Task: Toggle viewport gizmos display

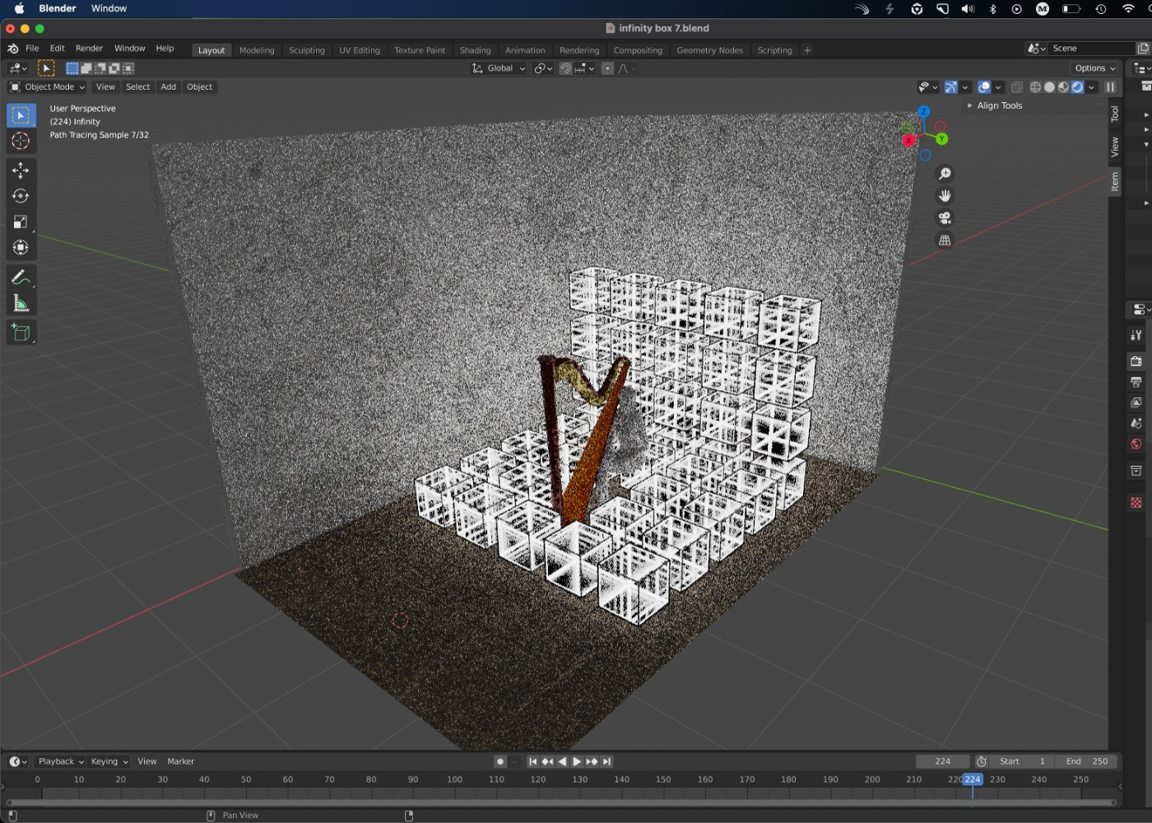Action: point(950,87)
